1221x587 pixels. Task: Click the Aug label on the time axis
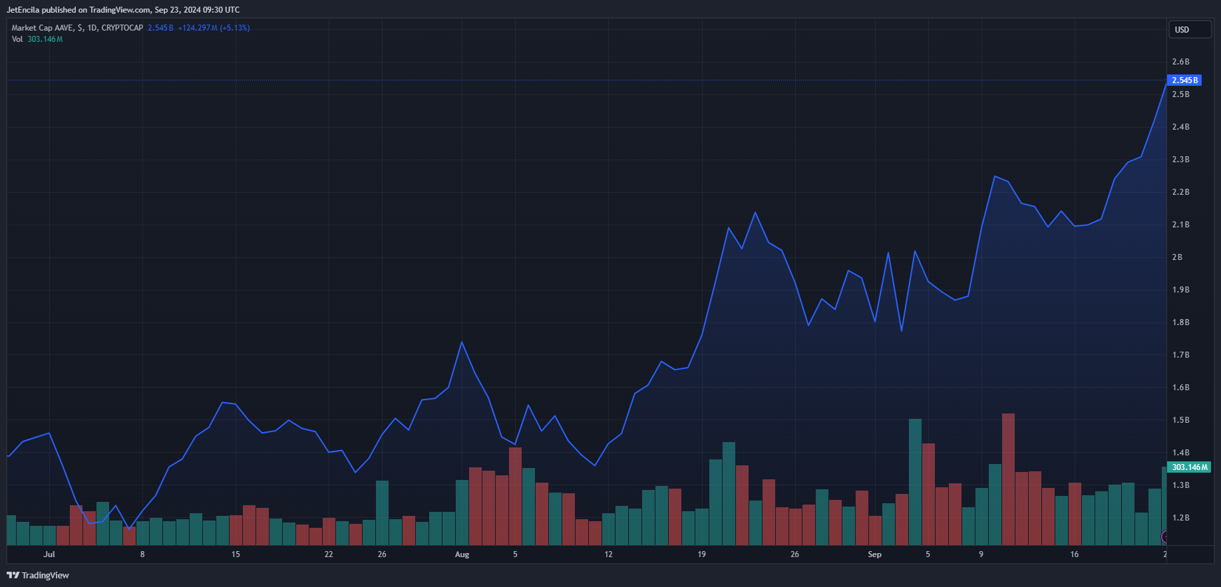[462, 554]
